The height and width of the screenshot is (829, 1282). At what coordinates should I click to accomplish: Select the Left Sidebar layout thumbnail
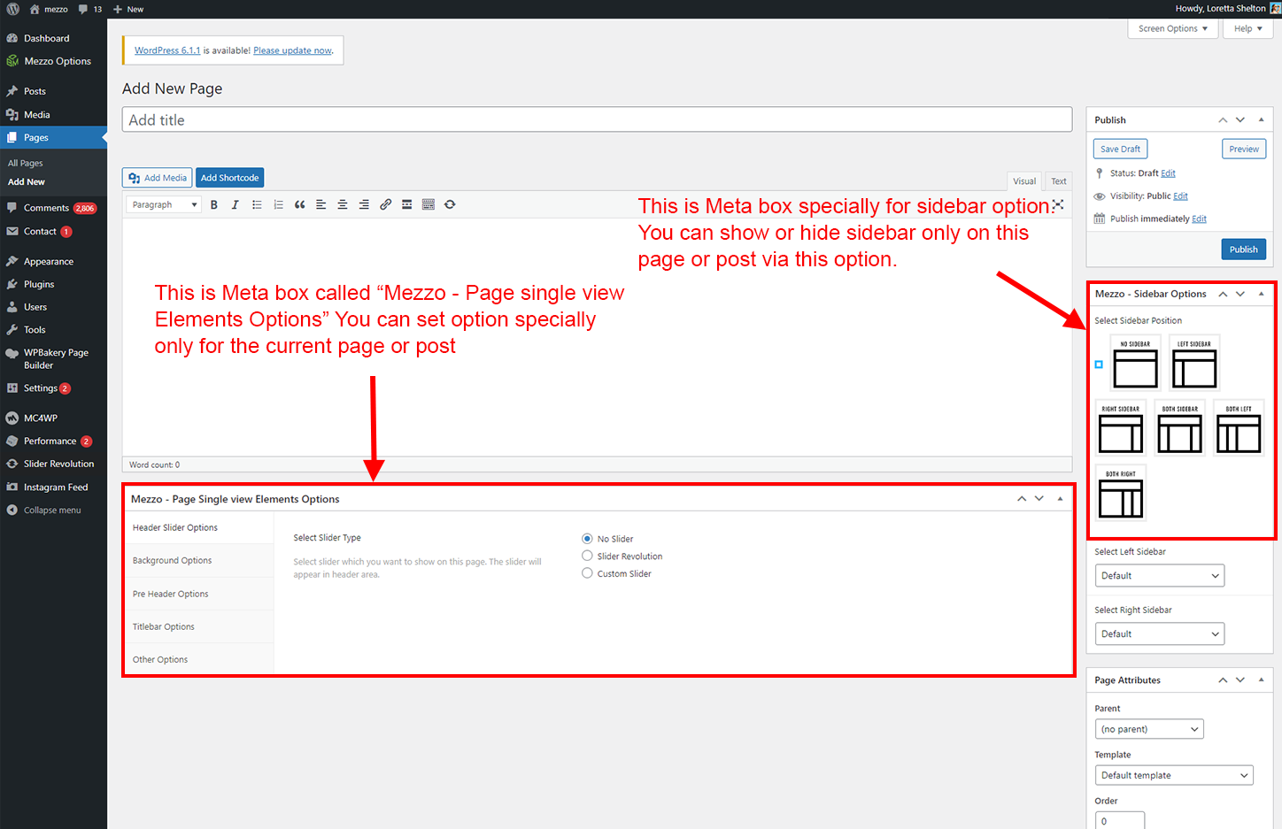(1193, 364)
